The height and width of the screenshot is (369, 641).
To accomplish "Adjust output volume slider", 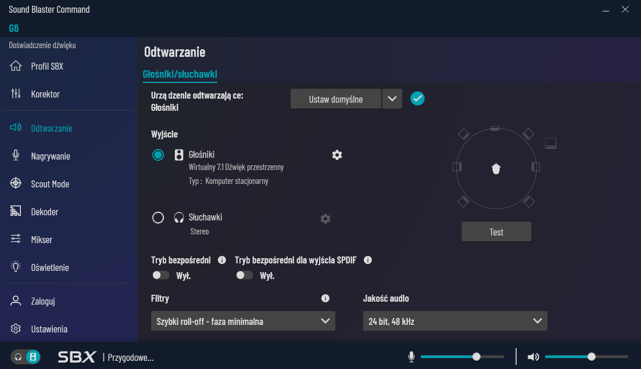I will [x=586, y=357].
